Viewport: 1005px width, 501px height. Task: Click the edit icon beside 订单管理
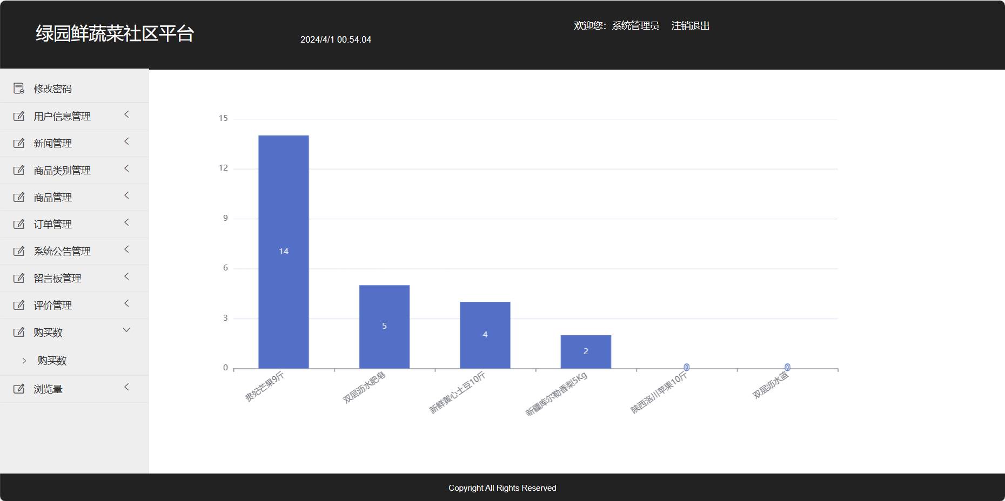point(19,224)
